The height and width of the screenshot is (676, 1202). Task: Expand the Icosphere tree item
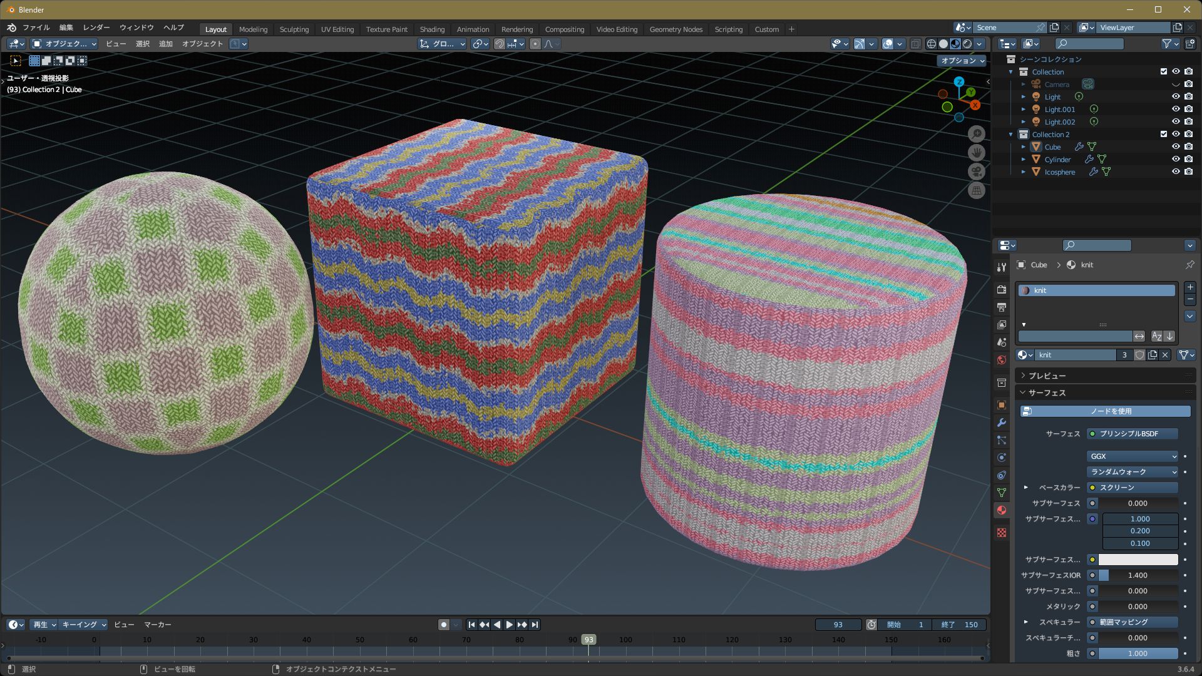(1024, 172)
